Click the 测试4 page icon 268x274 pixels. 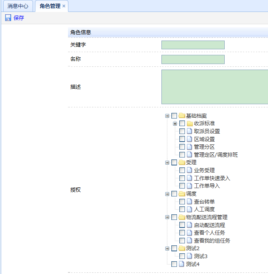pos(182,264)
